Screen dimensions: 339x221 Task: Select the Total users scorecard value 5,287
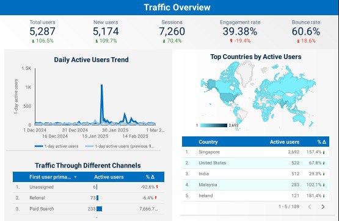(42, 32)
